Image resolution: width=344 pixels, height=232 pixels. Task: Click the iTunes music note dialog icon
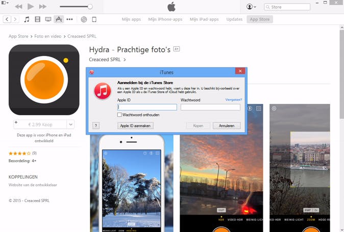(103, 91)
